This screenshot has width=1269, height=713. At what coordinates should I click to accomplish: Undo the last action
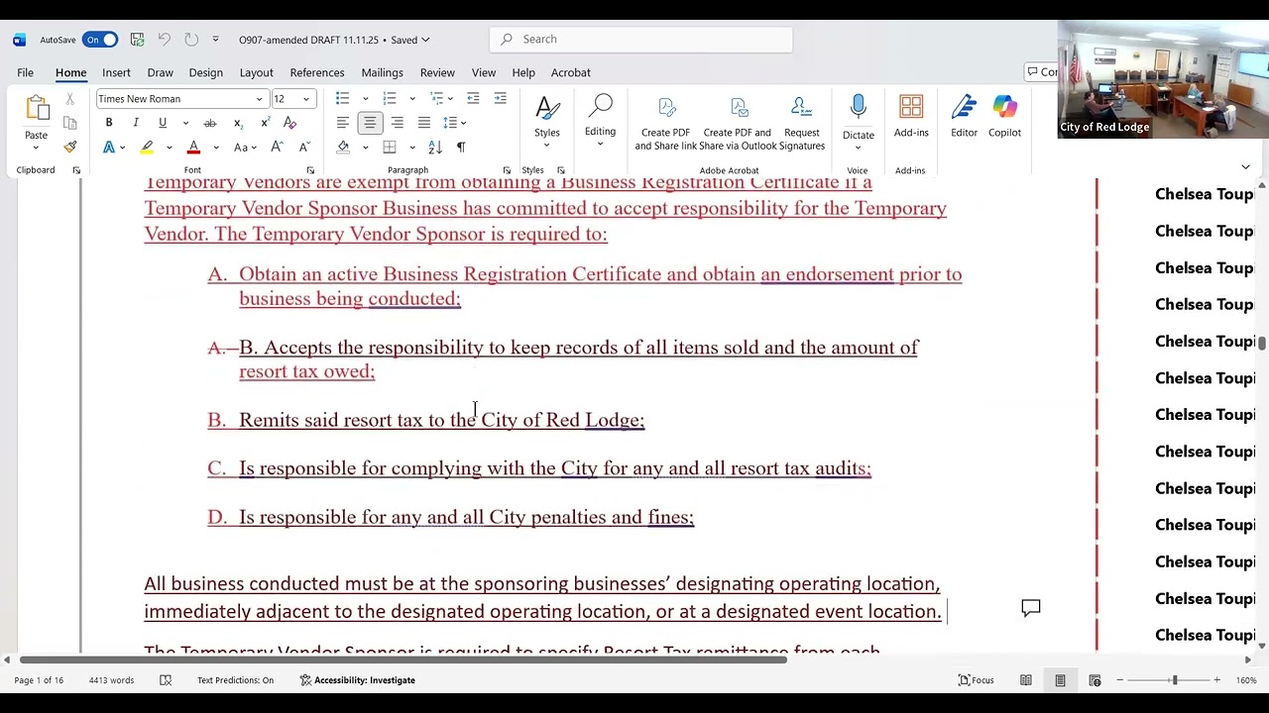(164, 40)
